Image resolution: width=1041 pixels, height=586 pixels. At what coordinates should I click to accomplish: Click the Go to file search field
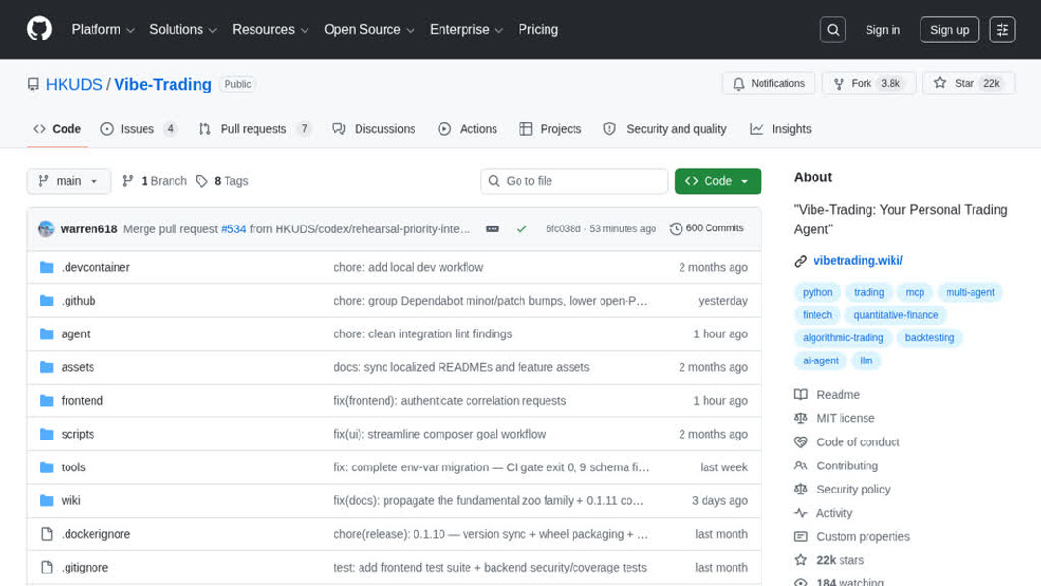pos(574,181)
